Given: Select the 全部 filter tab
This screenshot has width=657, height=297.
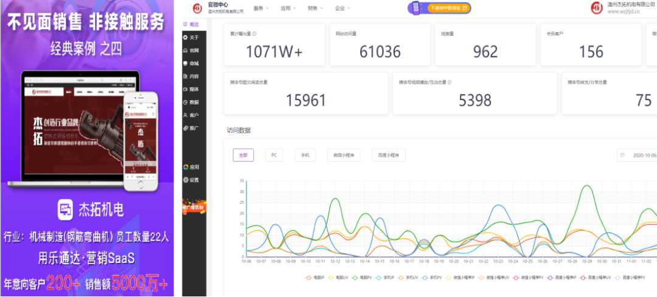Looking at the screenshot, I should pos(243,155).
